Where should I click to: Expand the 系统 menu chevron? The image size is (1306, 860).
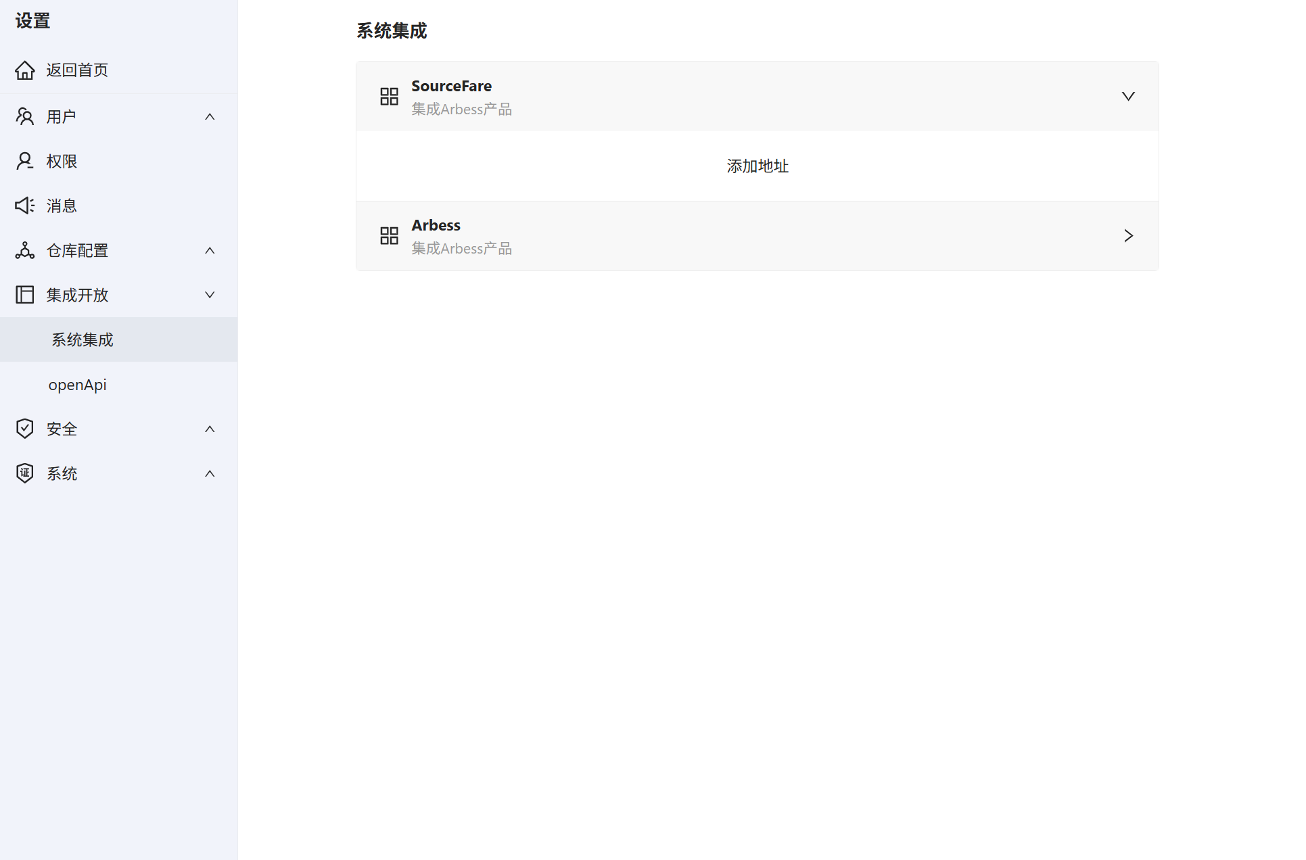pos(210,474)
